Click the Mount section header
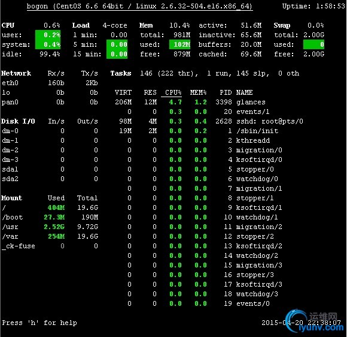Viewport: 347px width, 337px height. [x=12, y=198]
